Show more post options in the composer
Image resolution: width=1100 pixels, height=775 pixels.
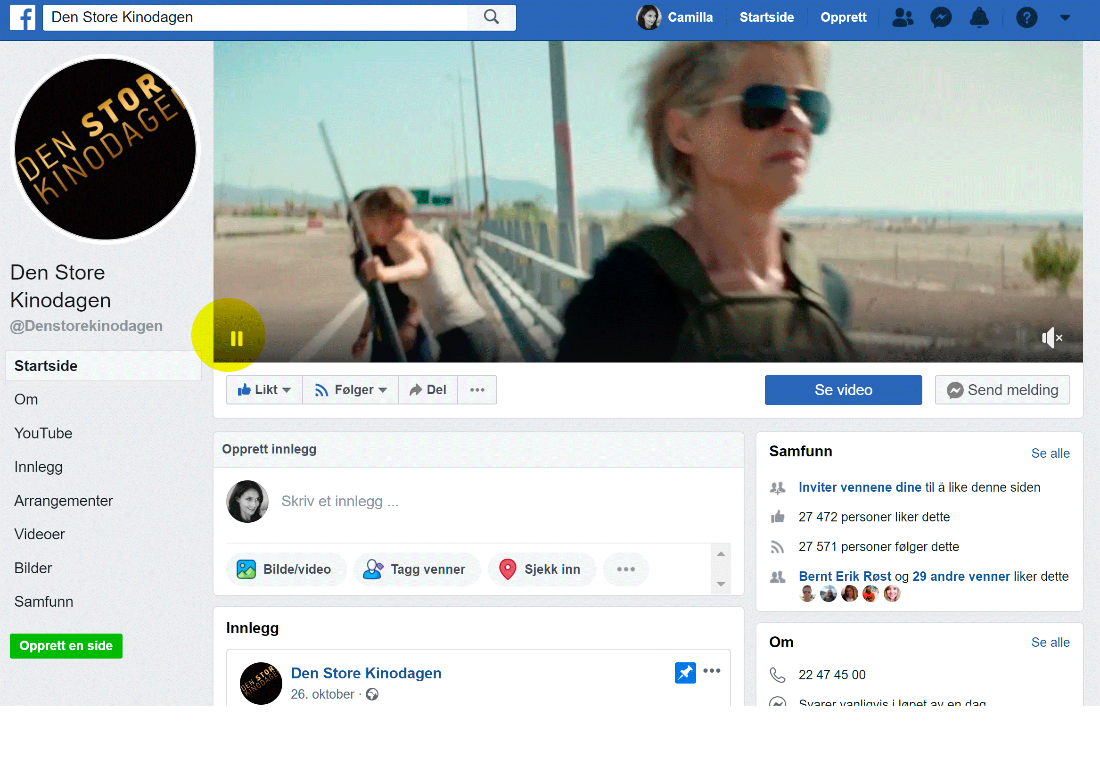click(x=626, y=569)
